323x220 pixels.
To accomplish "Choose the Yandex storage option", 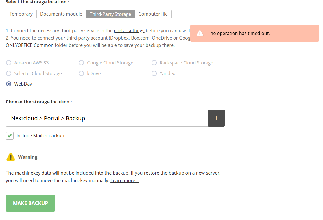I will (154, 73).
